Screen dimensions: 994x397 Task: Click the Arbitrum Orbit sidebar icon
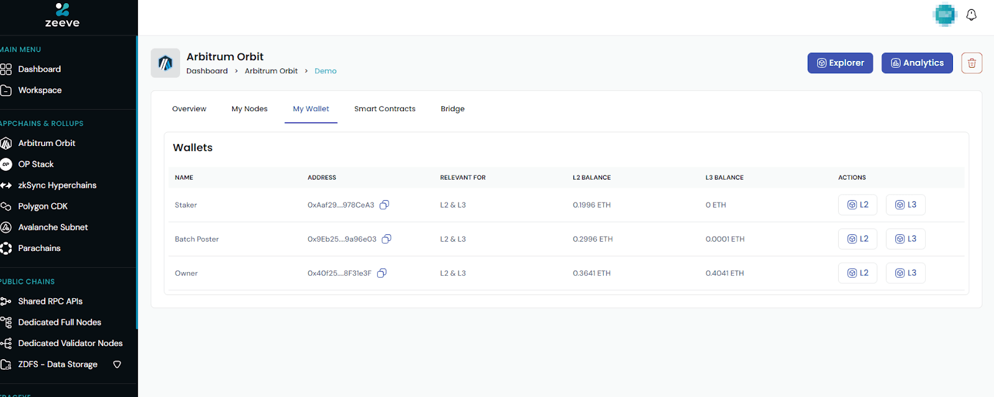click(6, 143)
